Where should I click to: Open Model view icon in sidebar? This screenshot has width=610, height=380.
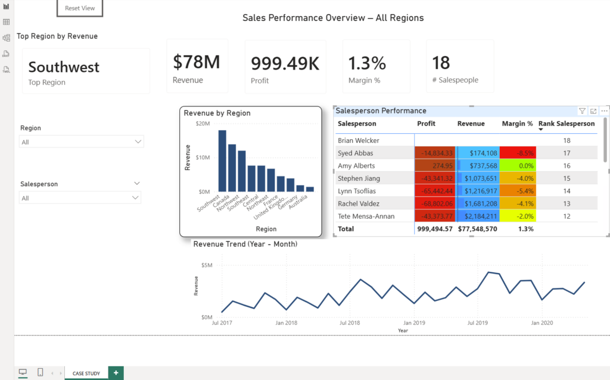click(6, 37)
